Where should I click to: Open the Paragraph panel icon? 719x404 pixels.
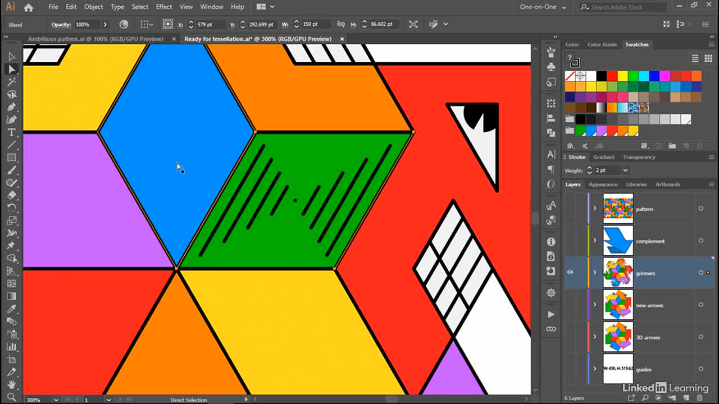[x=551, y=169]
